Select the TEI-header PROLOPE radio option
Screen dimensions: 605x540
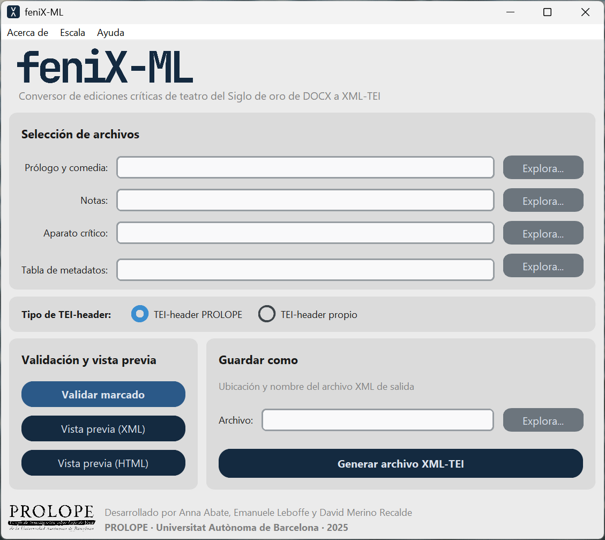click(140, 314)
